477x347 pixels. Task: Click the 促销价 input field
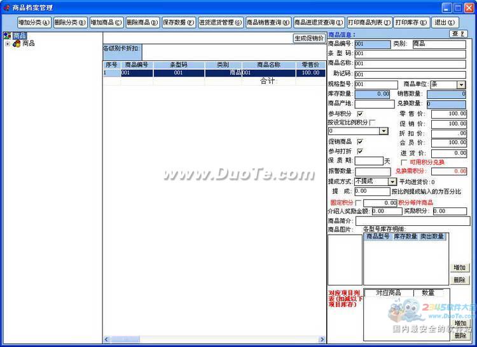coord(449,124)
